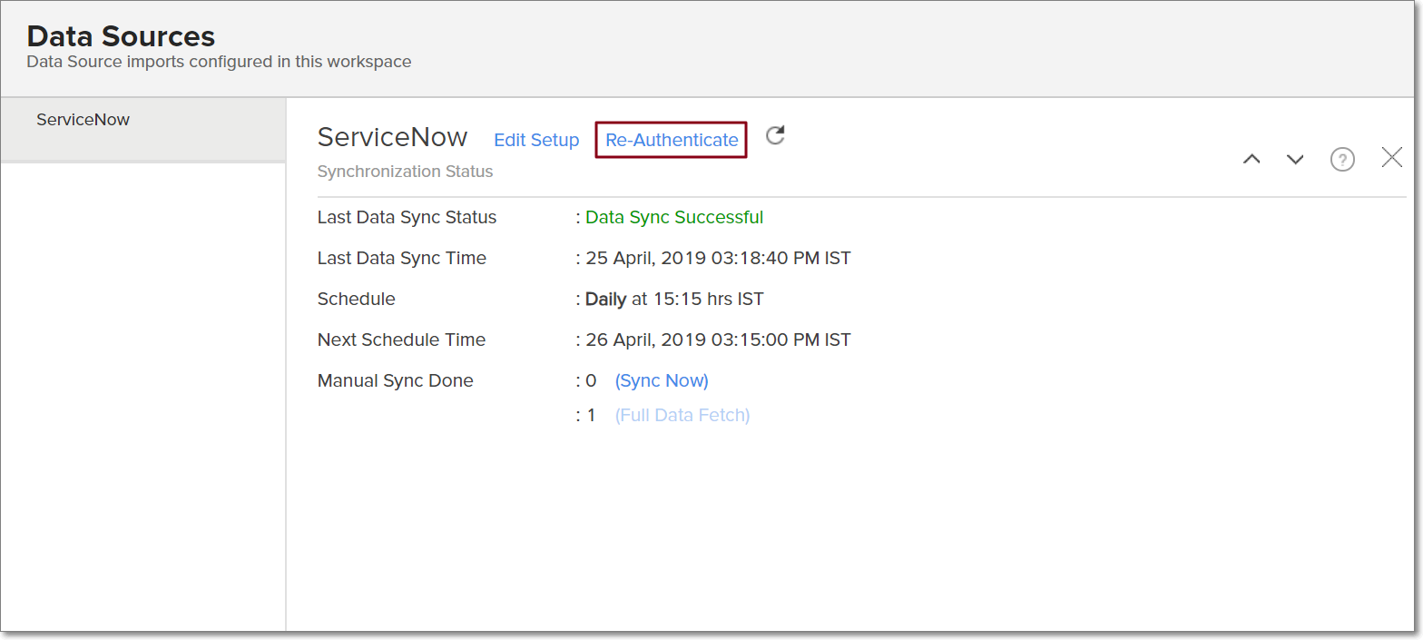Click the Manual Sync Done label
Image resolution: width=1423 pixels, height=640 pixels.
coord(396,380)
